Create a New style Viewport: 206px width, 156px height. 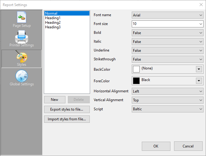tap(55, 100)
